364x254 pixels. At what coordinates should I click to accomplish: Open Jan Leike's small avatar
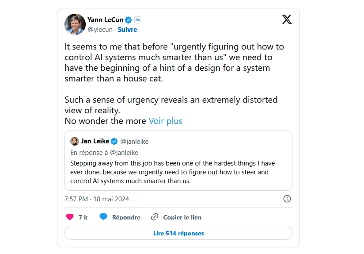point(75,142)
